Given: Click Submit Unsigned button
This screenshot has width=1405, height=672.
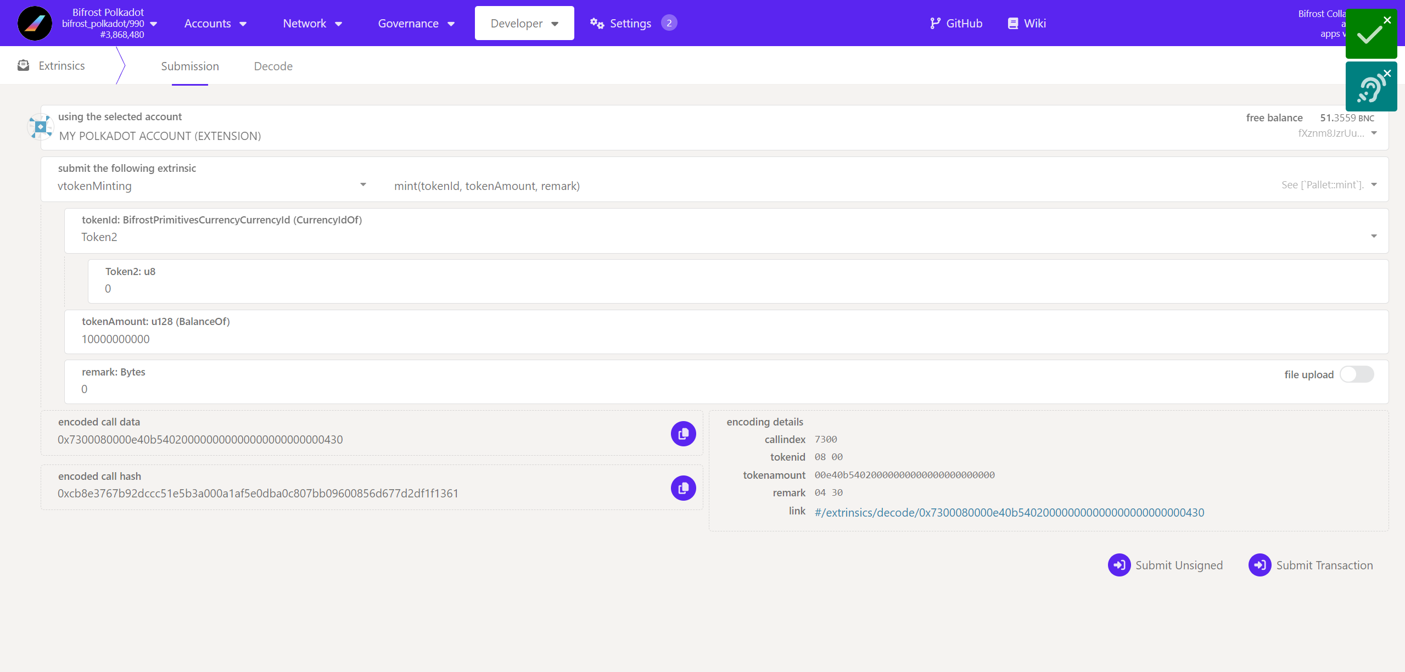Looking at the screenshot, I should pos(1165,565).
